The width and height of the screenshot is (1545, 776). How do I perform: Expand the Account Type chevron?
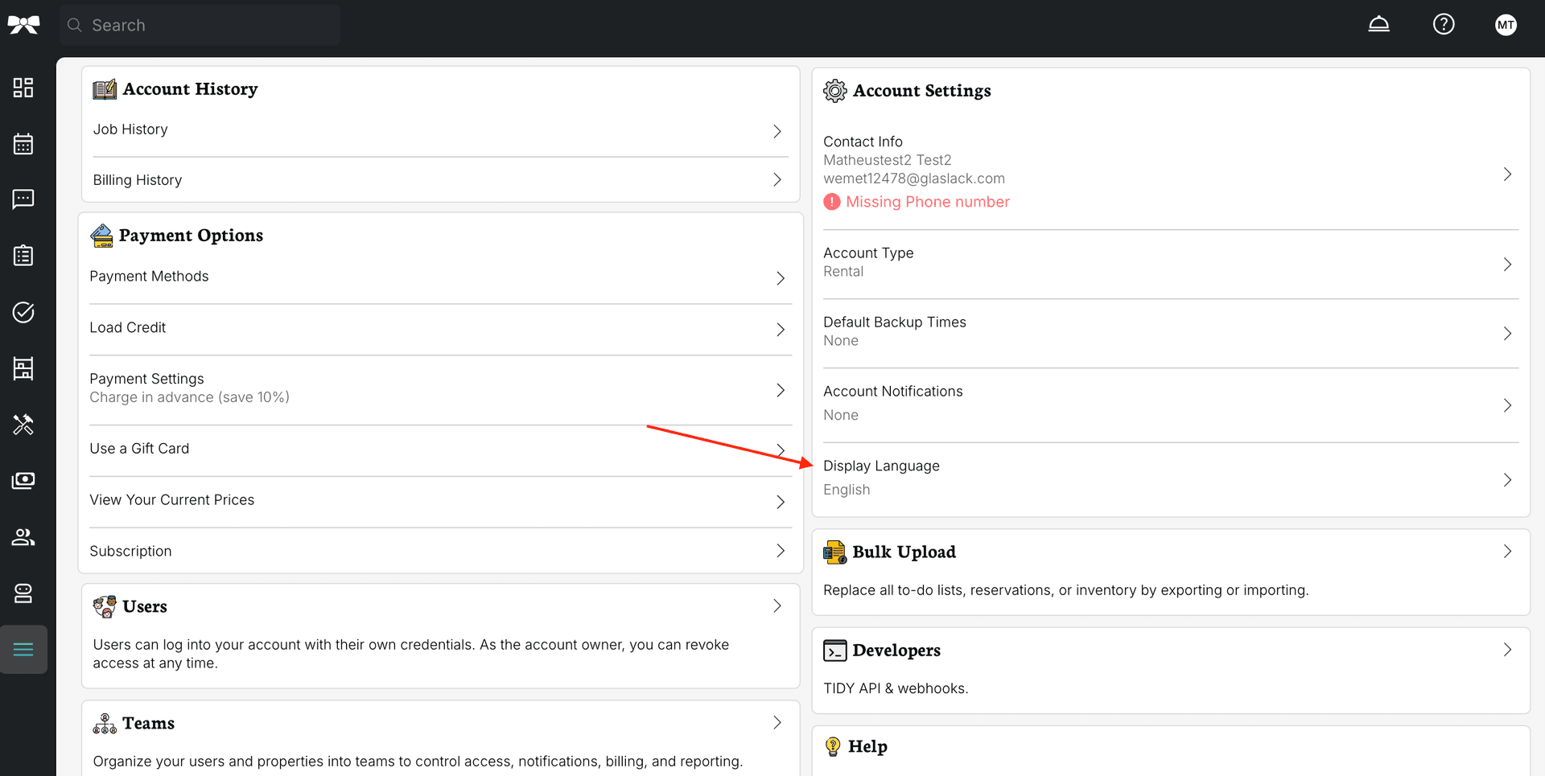coord(1507,263)
